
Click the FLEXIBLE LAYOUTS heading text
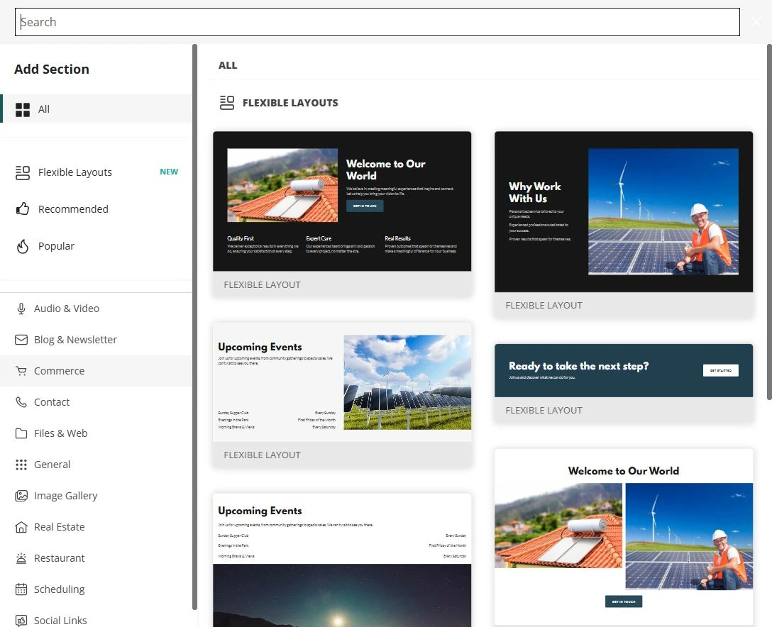point(290,103)
